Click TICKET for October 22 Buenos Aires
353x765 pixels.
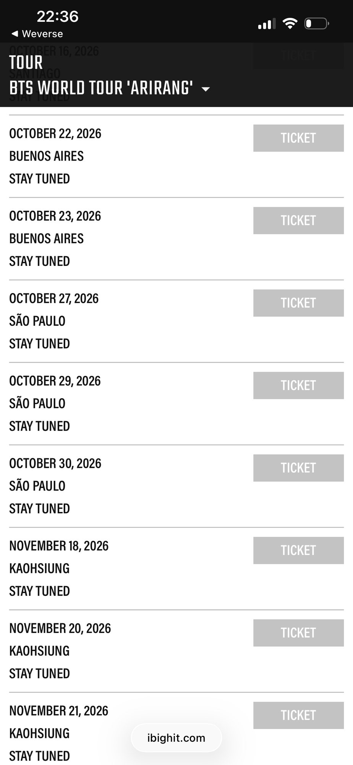click(x=298, y=138)
